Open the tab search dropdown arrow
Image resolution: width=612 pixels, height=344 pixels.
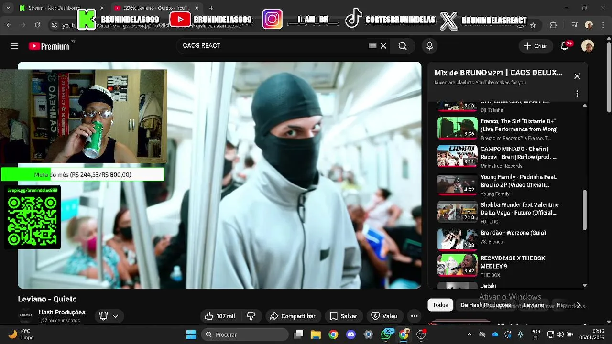(8, 8)
